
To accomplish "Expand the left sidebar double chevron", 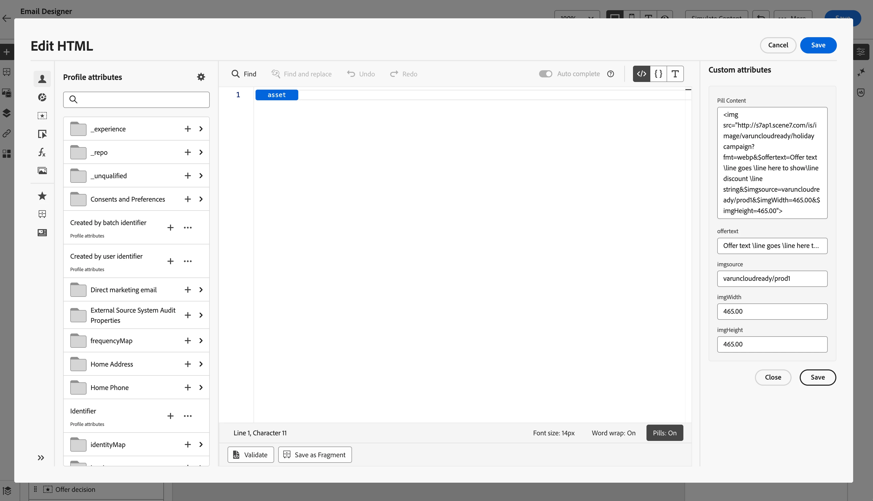I will coord(41,458).
